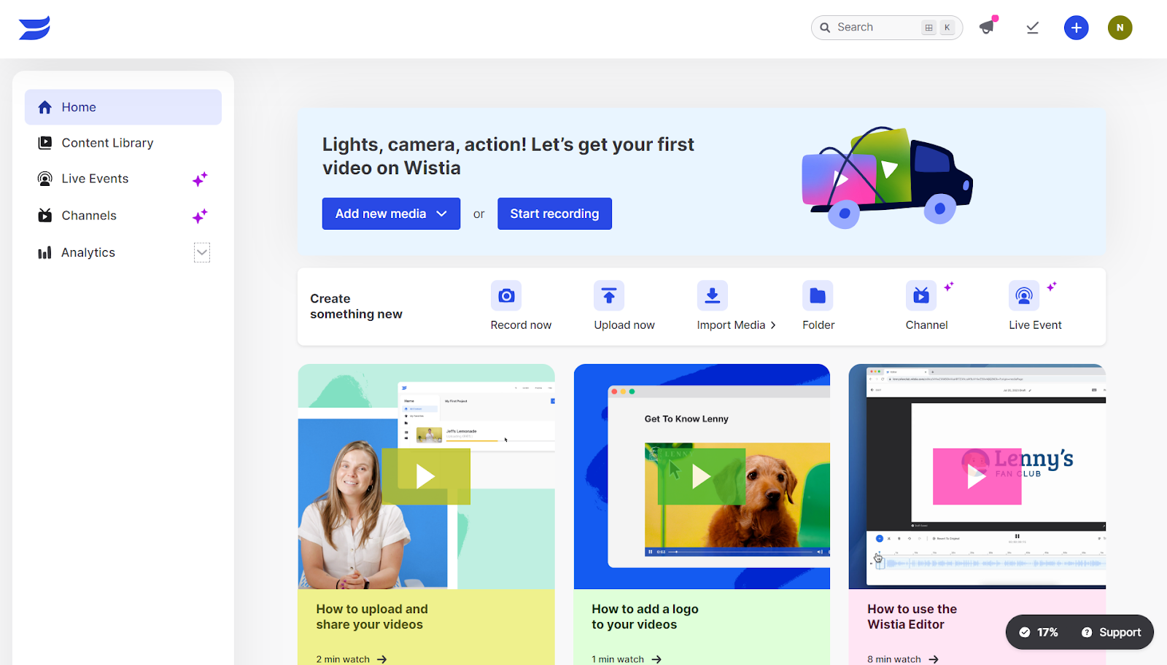1167x665 pixels.
Task: Click 'How to upload and share your videos' title
Action: pos(372,617)
